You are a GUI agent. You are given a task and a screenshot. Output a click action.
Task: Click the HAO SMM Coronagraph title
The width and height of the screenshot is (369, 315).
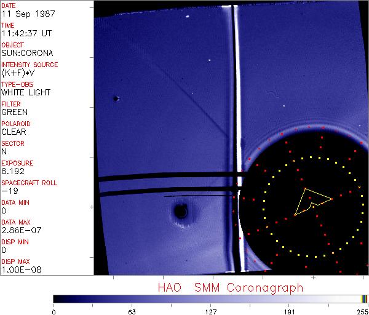point(230,287)
